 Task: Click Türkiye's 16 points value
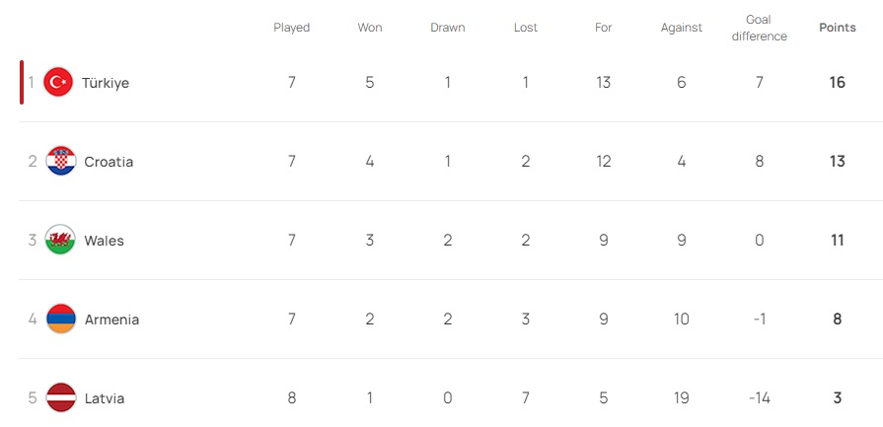pos(838,83)
